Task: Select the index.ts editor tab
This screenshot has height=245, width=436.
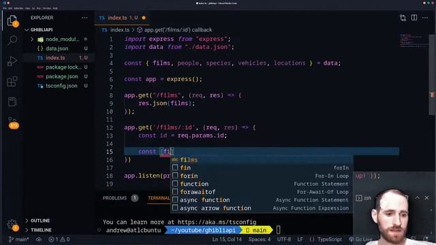Action: pyautogui.click(x=122, y=18)
